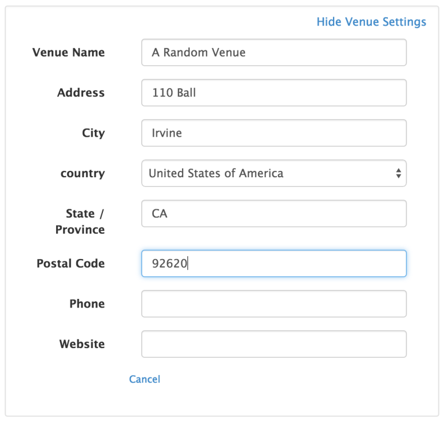444x423 pixels.
Task: Click the empty Website input field
Action: [273, 345]
